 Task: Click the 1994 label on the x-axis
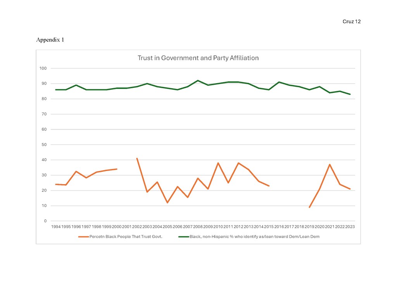pyautogui.click(x=56, y=226)
